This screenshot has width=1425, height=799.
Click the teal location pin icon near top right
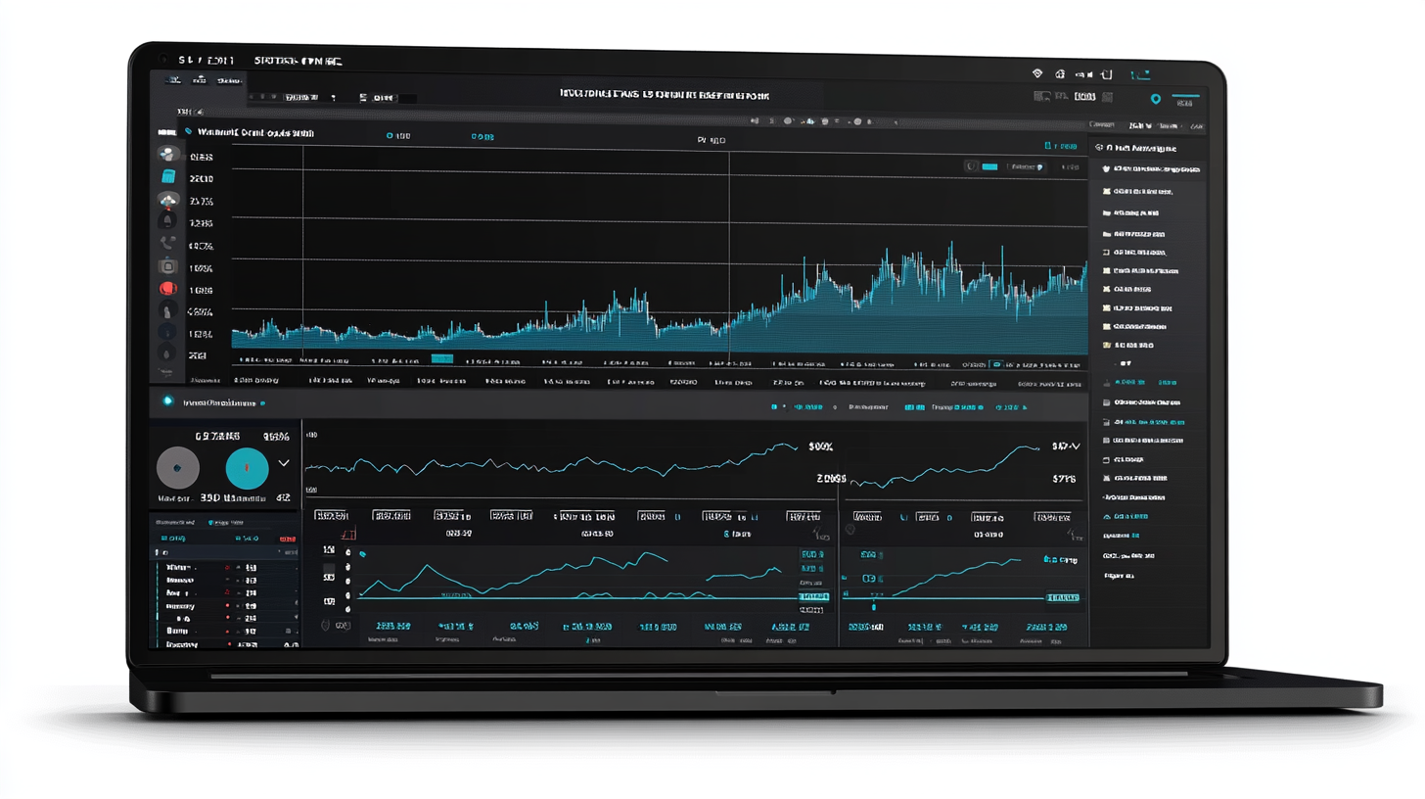click(x=1155, y=100)
